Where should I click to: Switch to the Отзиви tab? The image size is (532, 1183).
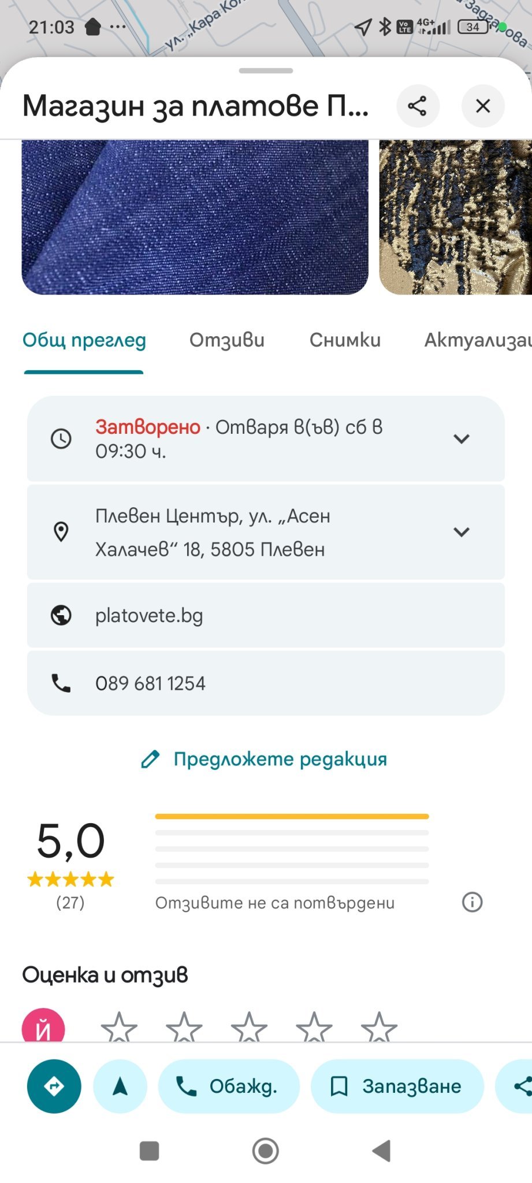click(227, 340)
